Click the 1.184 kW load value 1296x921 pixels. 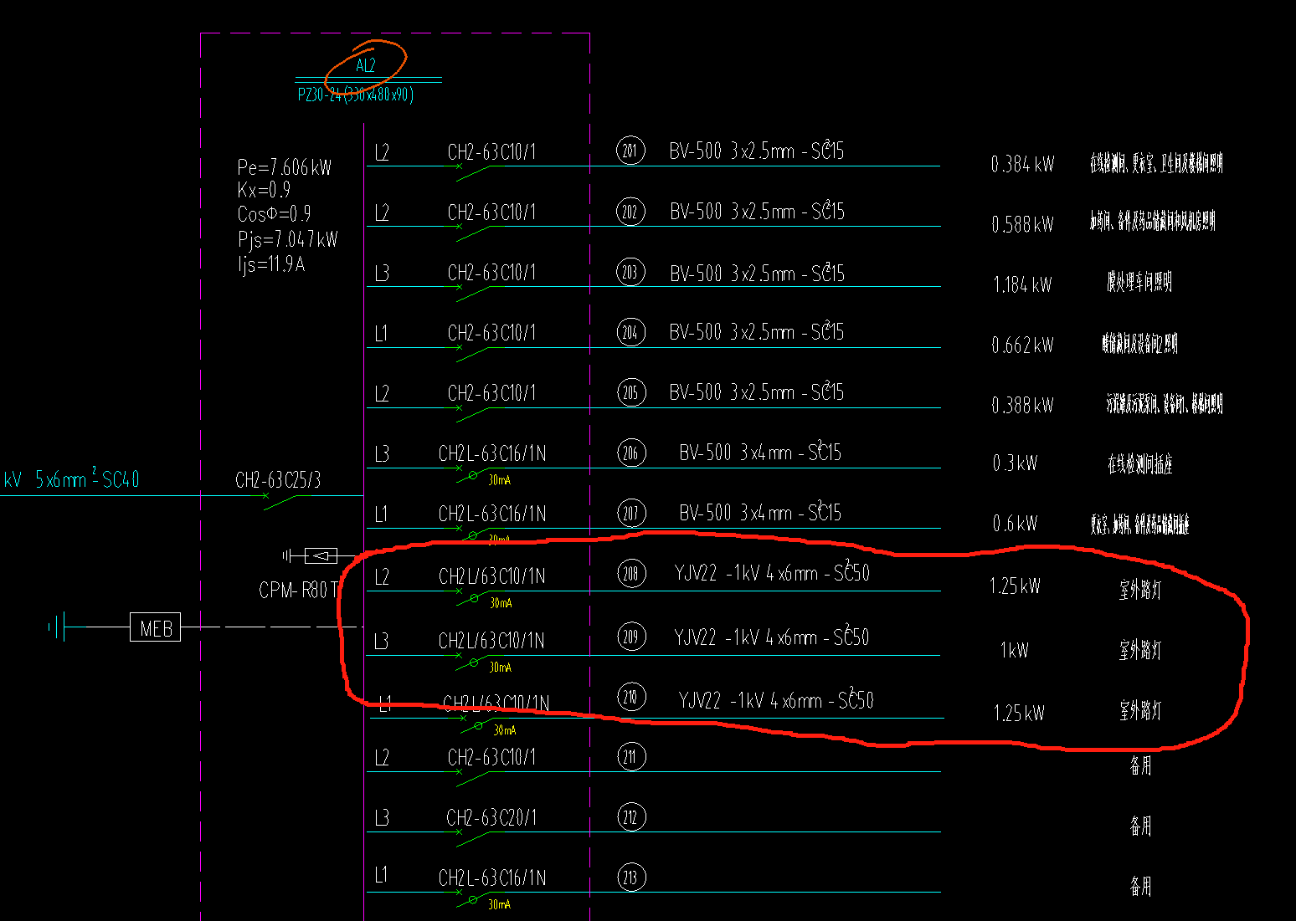coord(1022,284)
